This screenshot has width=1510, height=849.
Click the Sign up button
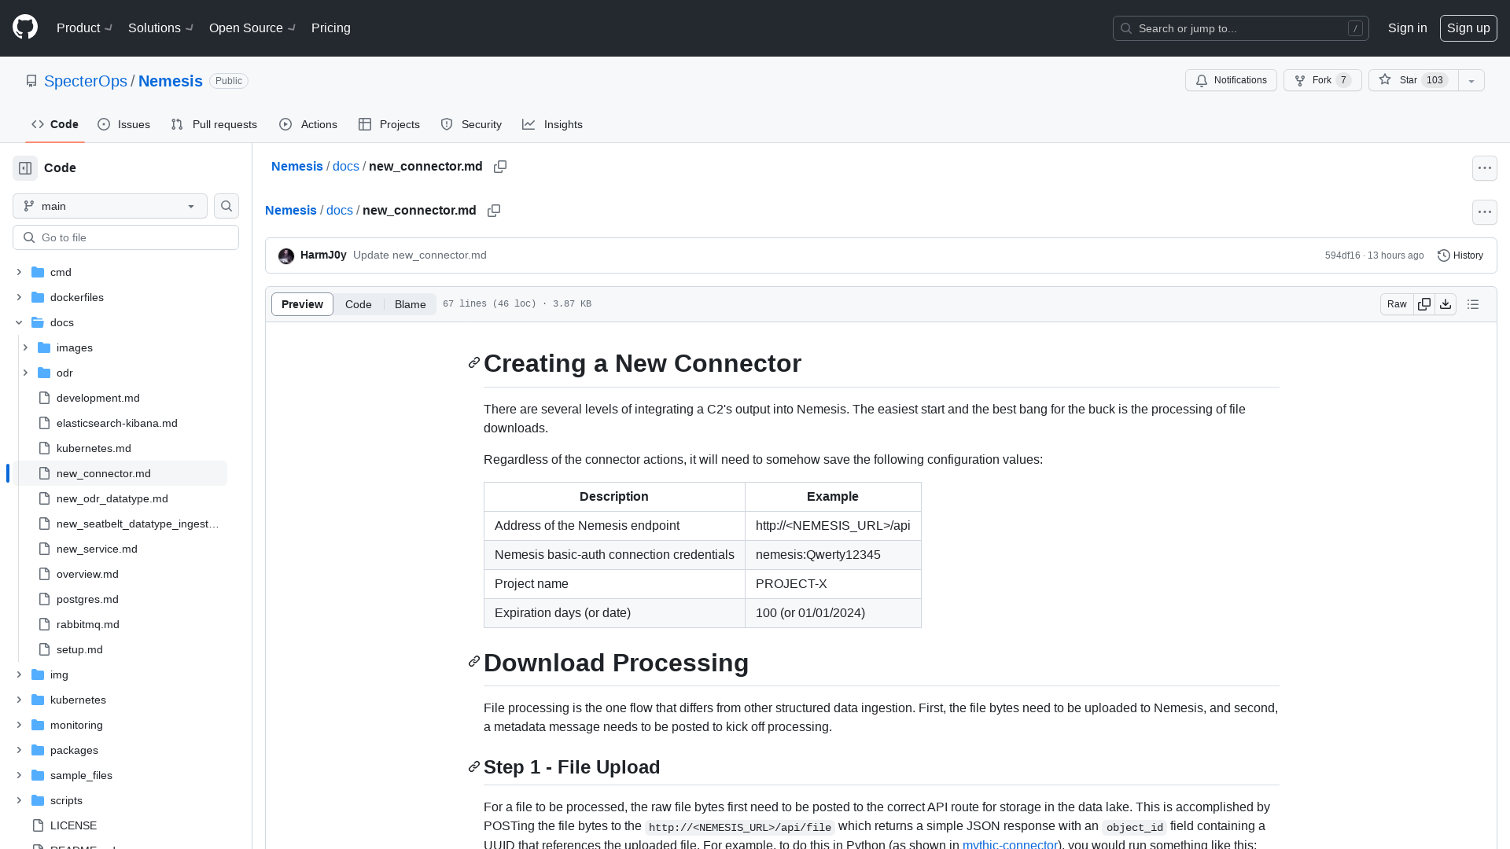(x=1468, y=28)
